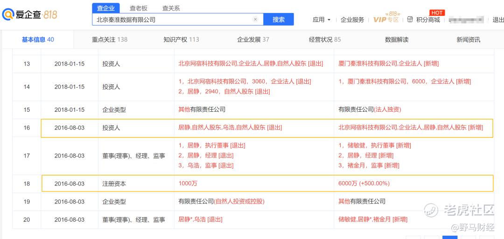Select the highlighted pagination page button
Image resolution: width=504 pixels, height=239 pixels.
pos(450,238)
